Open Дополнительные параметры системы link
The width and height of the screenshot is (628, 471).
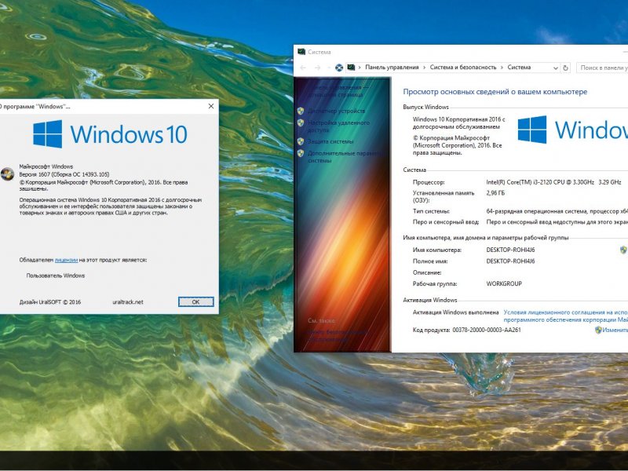coord(344,156)
